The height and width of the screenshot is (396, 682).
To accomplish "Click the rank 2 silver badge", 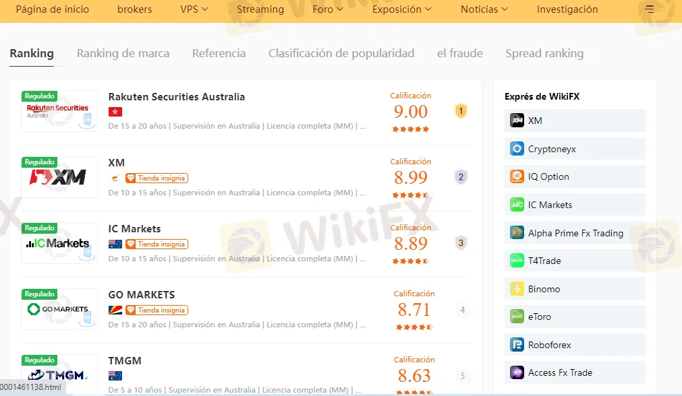I will coord(461,177).
